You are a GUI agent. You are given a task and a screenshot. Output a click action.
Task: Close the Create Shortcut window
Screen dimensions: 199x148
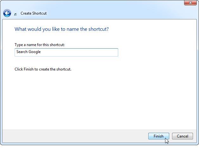pos(190,3)
